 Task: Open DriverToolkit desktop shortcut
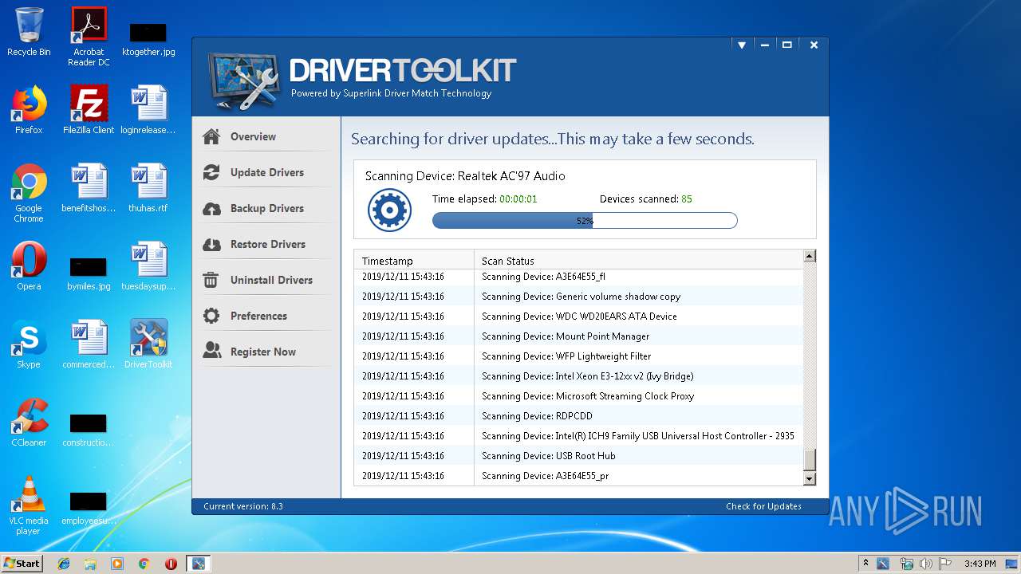pos(148,344)
